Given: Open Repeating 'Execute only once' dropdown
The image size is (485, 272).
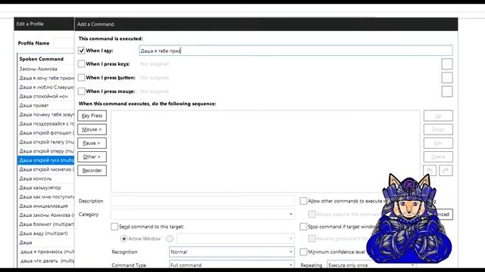Looking at the screenshot, I should [371, 265].
